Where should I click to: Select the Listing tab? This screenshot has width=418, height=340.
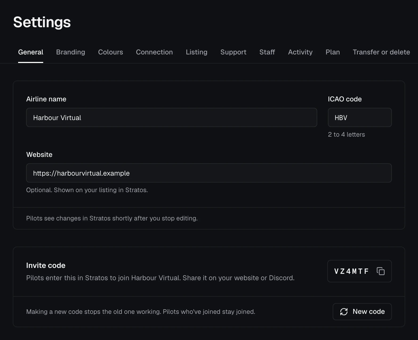point(196,52)
